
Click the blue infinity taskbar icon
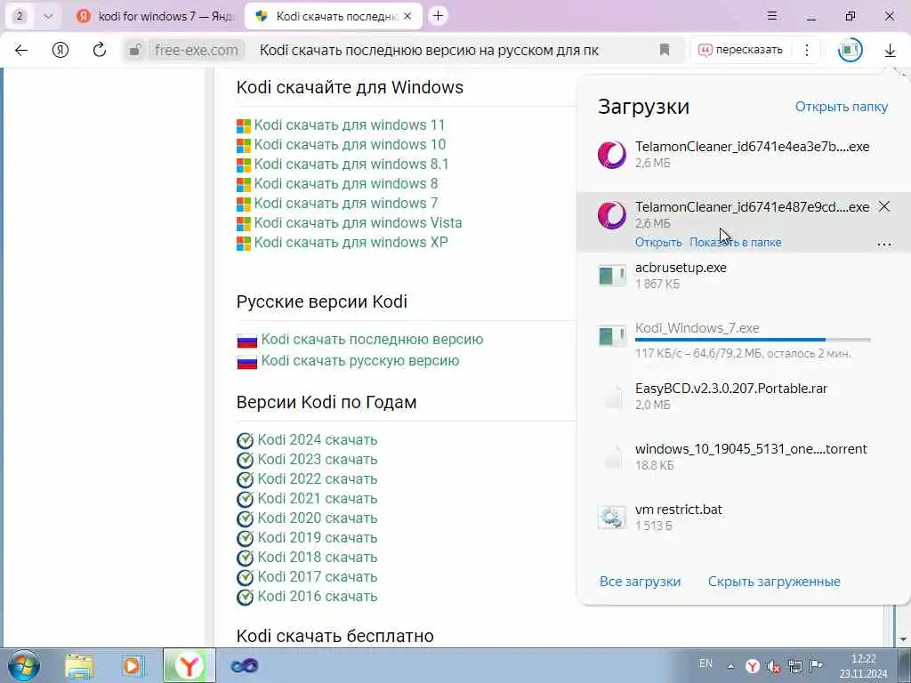coord(244,666)
